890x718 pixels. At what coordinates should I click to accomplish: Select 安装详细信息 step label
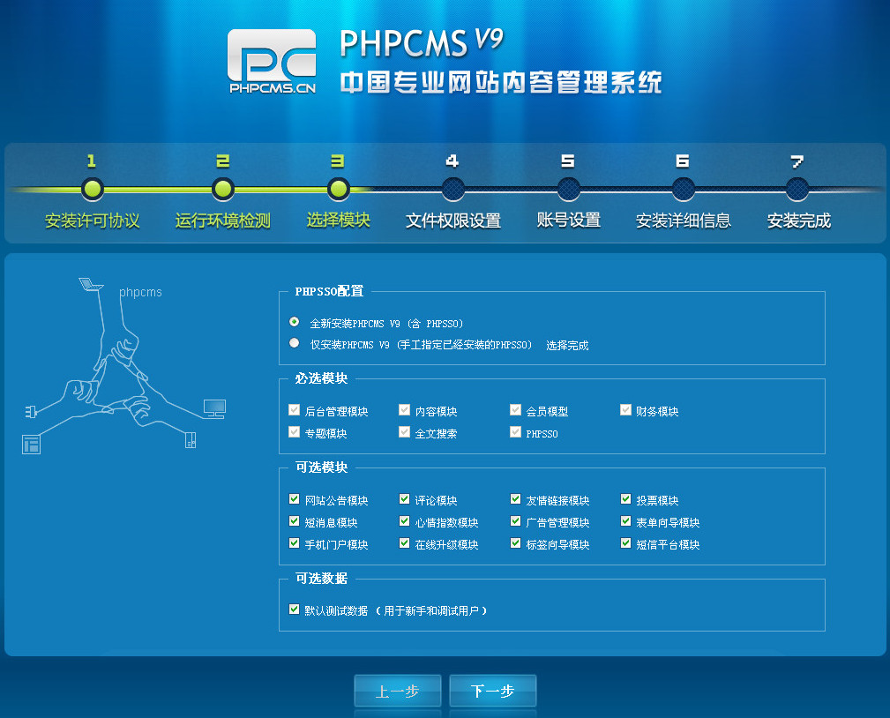coord(684,221)
